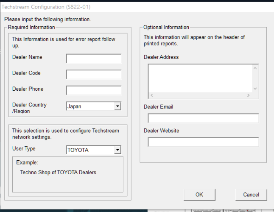Click the 'Optional Information' group heading
This screenshot has height=212, width=274.
166,28
